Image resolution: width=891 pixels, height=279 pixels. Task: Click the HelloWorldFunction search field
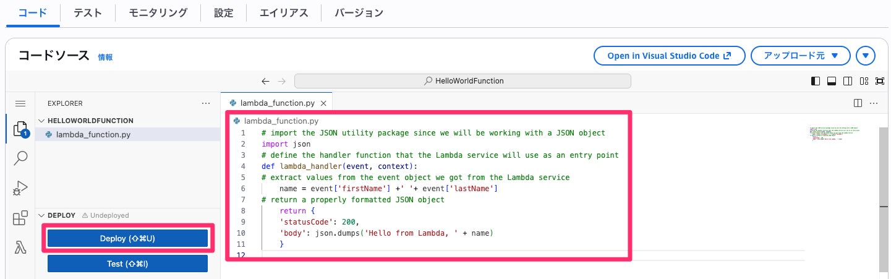(463, 81)
